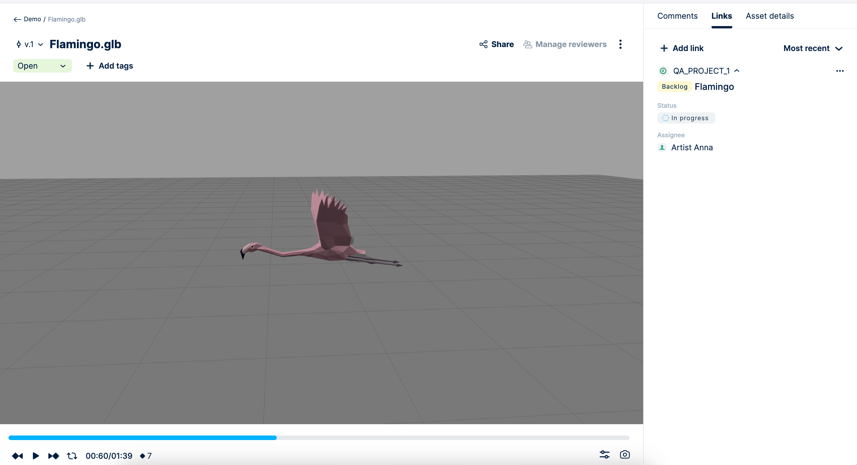This screenshot has height=465, width=857.
Task: Open the Open status dropdown
Action: coord(42,66)
